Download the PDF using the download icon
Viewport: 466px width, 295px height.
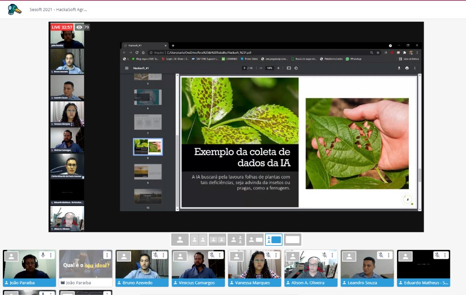399,68
